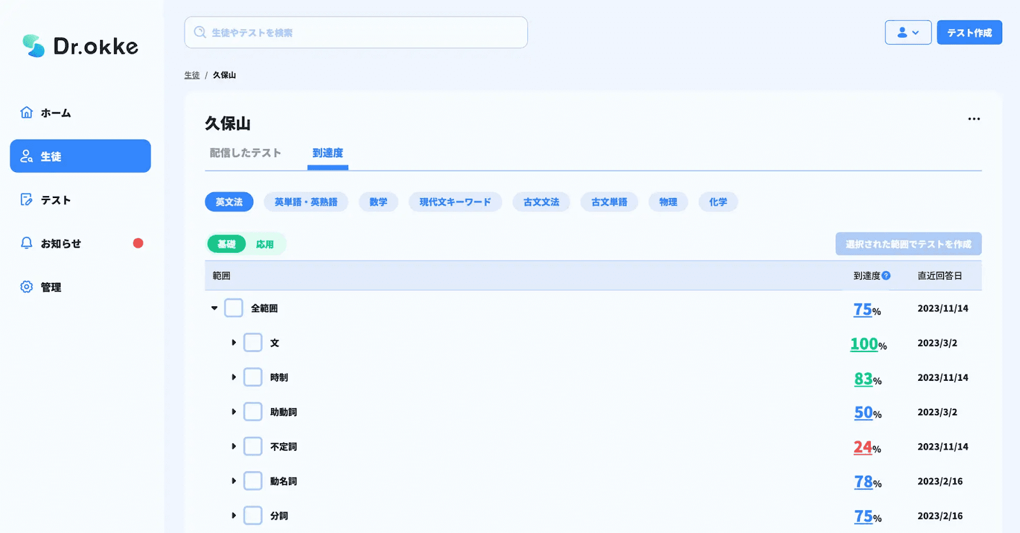Select the 英単語・英熟語 subject chip
Image resolution: width=1020 pixels, height=533 pixels.
(x=306, y=202)
